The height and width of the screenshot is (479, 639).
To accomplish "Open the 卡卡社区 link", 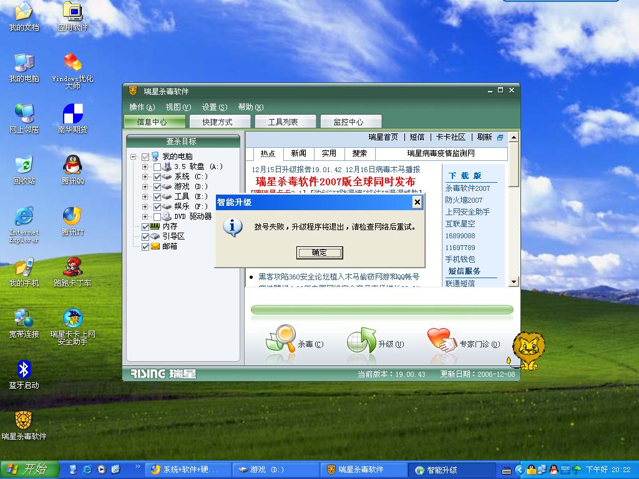I will pos(451,137).
